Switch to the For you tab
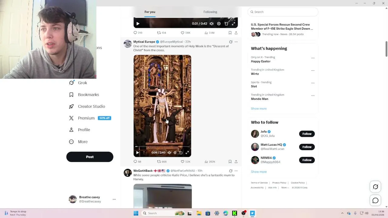Screen dimensions: 388x218 point(150,12)
